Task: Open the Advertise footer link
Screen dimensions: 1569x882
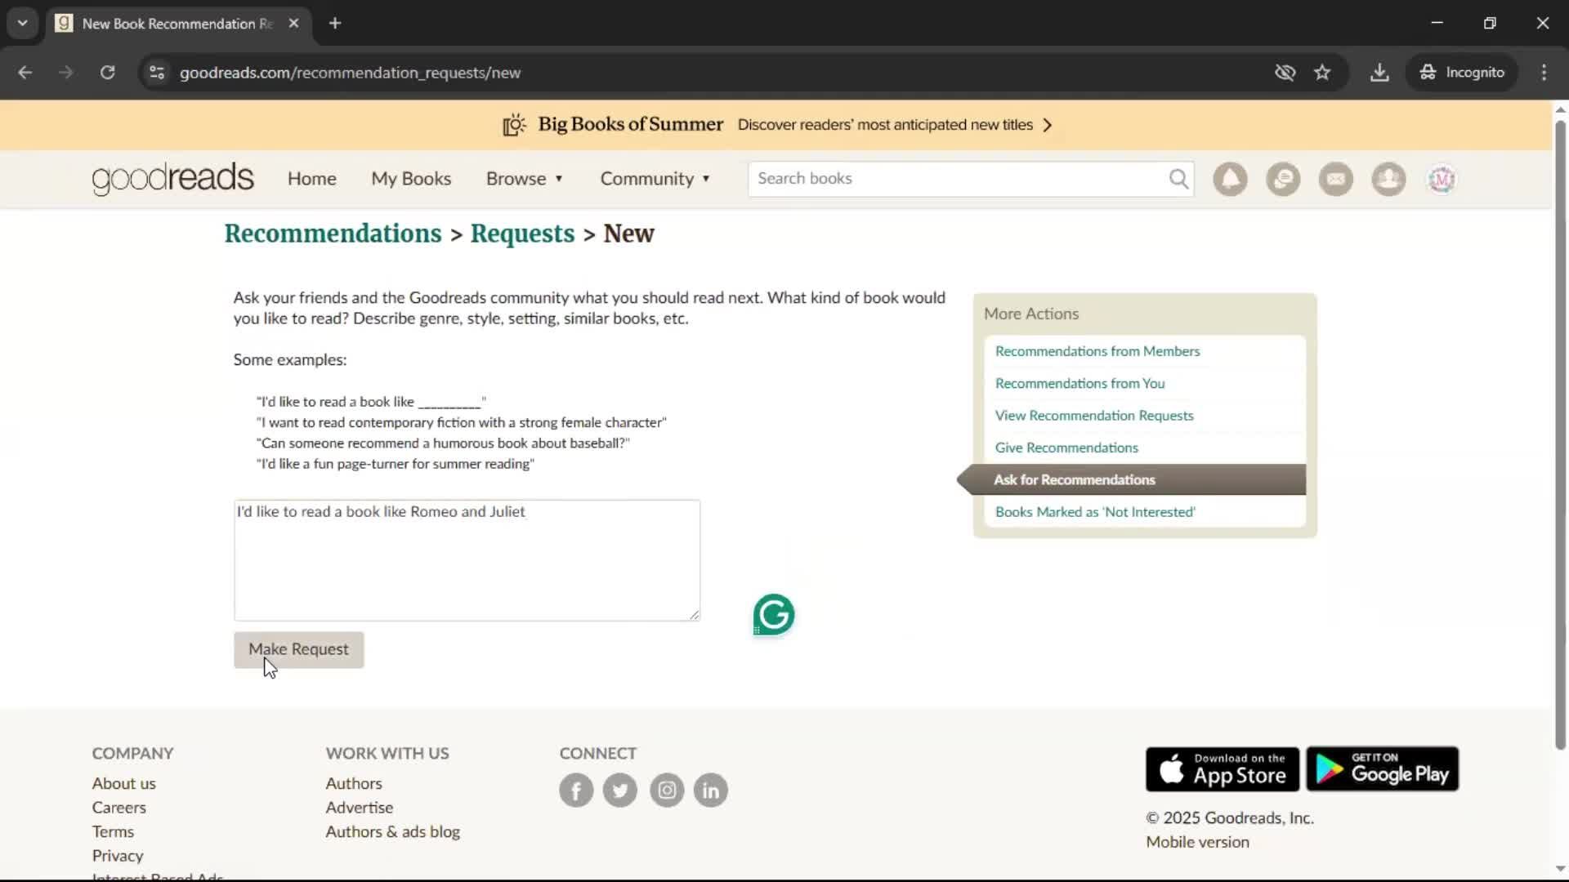Action: click(359, 808)
